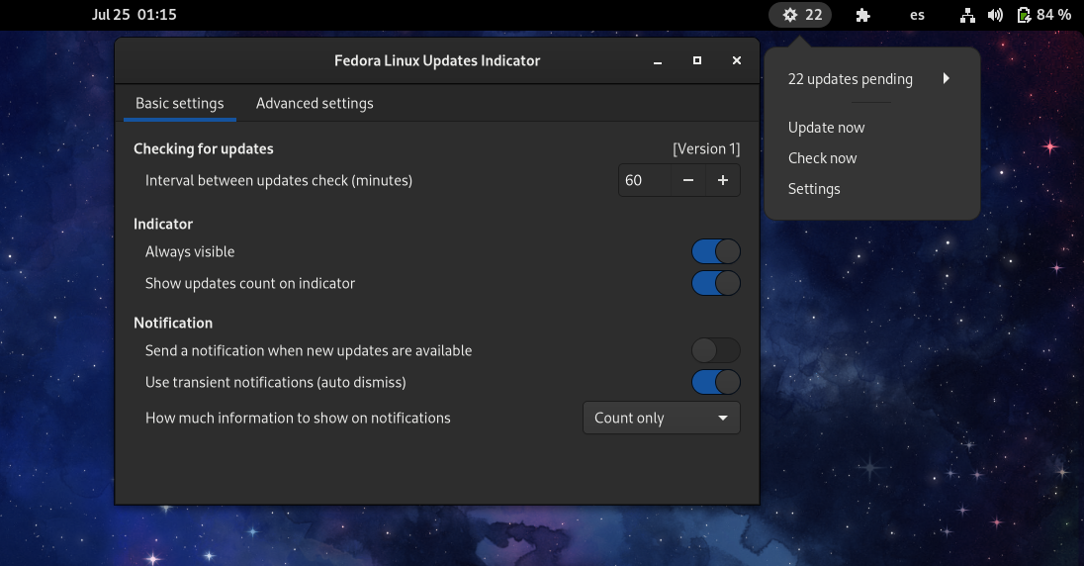Viewport: 1084px width, 566px height.
Task: Toggle Show updates count on indicator
Action: pos(715,283)
